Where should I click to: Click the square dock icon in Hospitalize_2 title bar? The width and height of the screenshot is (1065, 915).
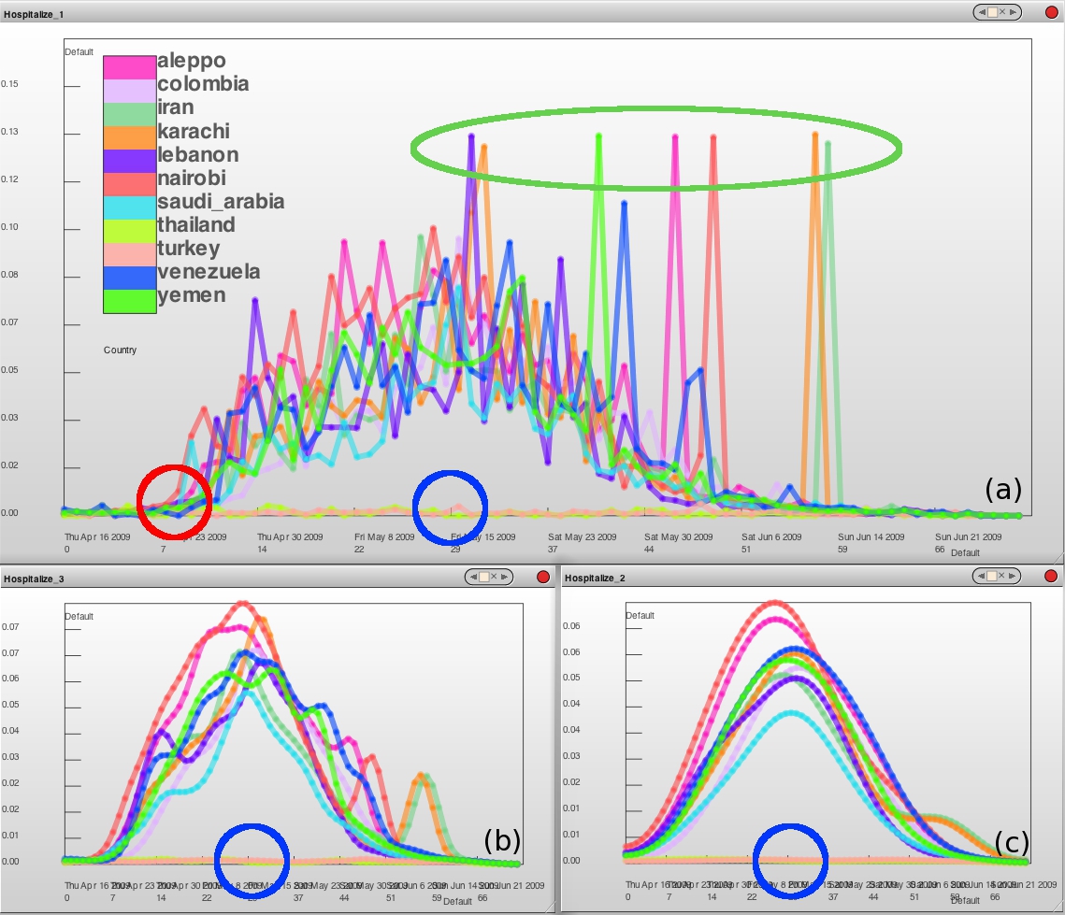(x=992, y=577)
